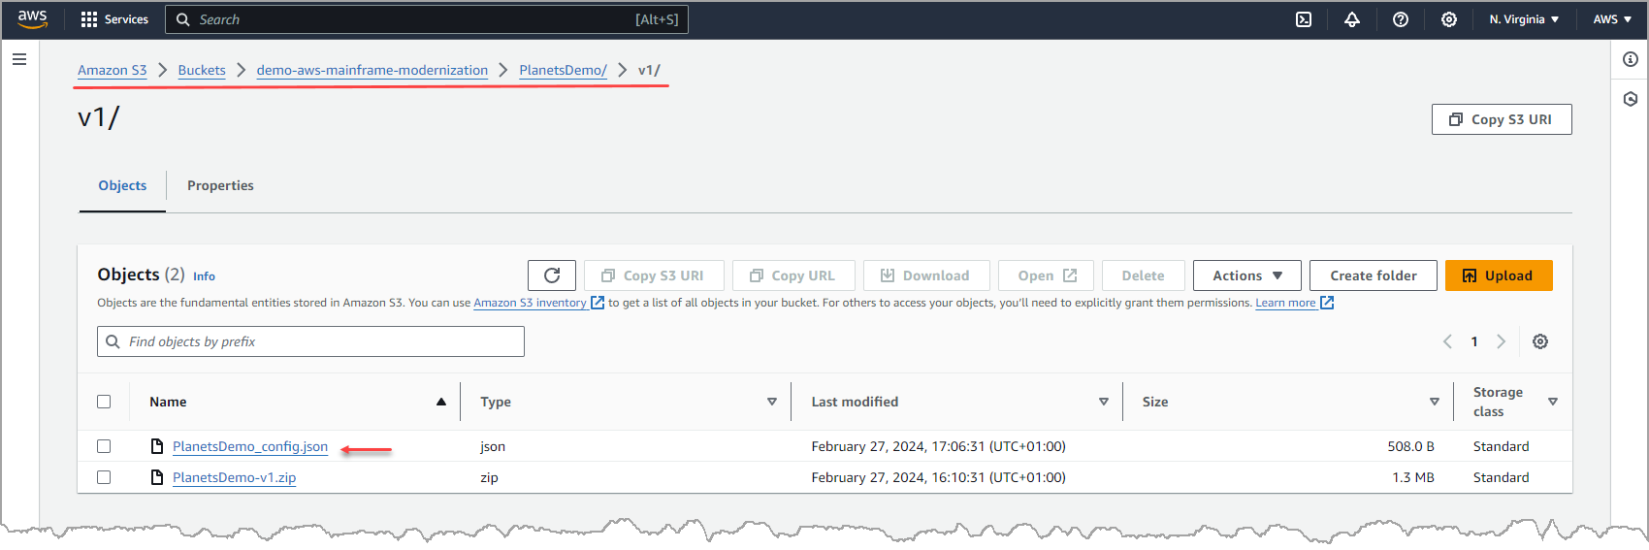Open the Services grid menu
The image size is (1649, 550).
click(114, 19)
